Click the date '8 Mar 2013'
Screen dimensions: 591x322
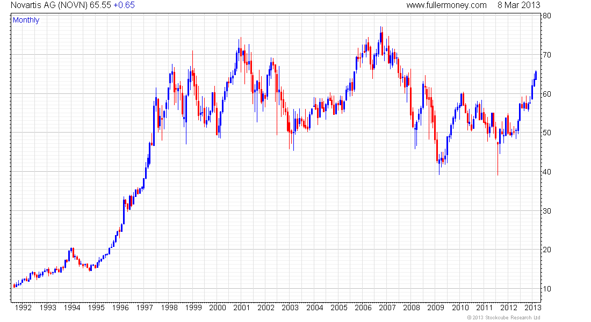pyautogui.click(x=518, y=5)
